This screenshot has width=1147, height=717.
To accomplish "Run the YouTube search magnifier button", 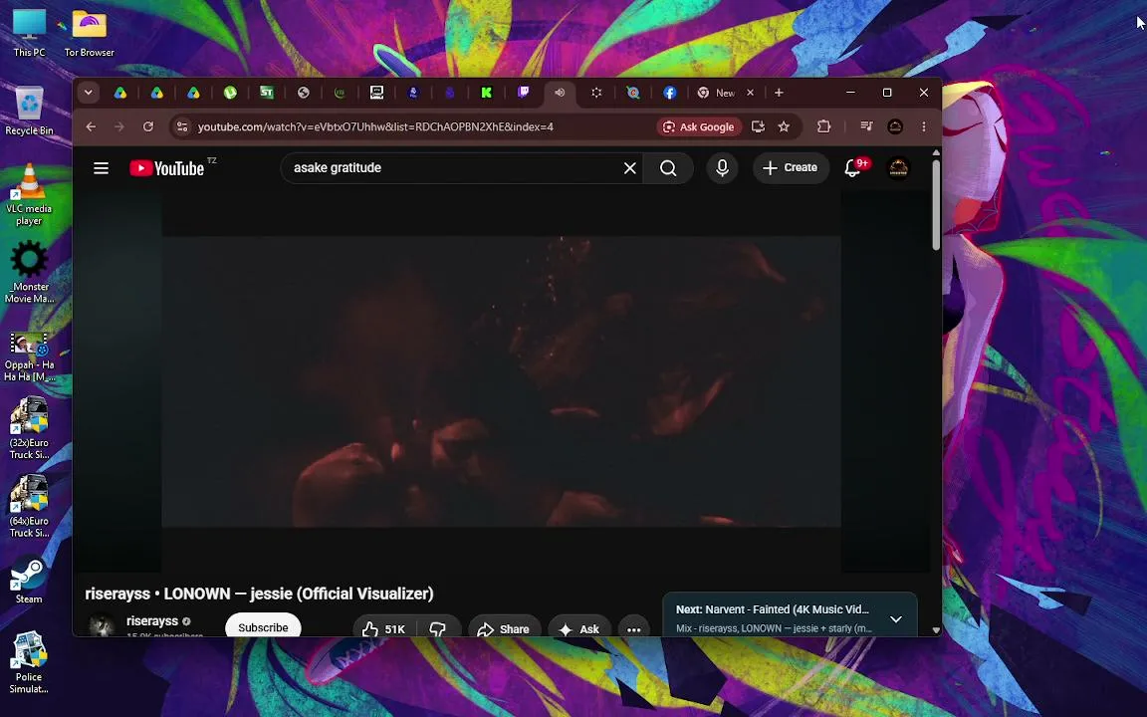I will point(668,168).
